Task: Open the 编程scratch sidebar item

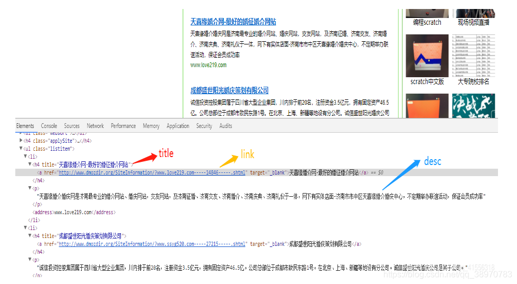Action: point(427,22)
